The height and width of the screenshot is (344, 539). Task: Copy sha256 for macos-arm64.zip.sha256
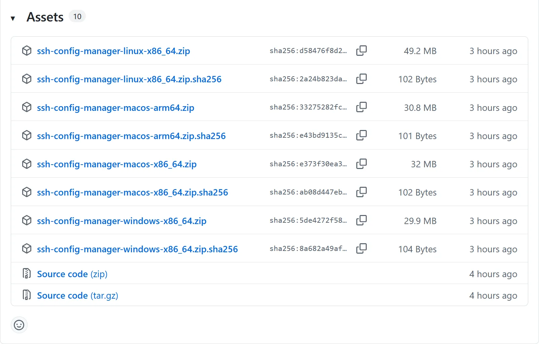pos(361,135)
